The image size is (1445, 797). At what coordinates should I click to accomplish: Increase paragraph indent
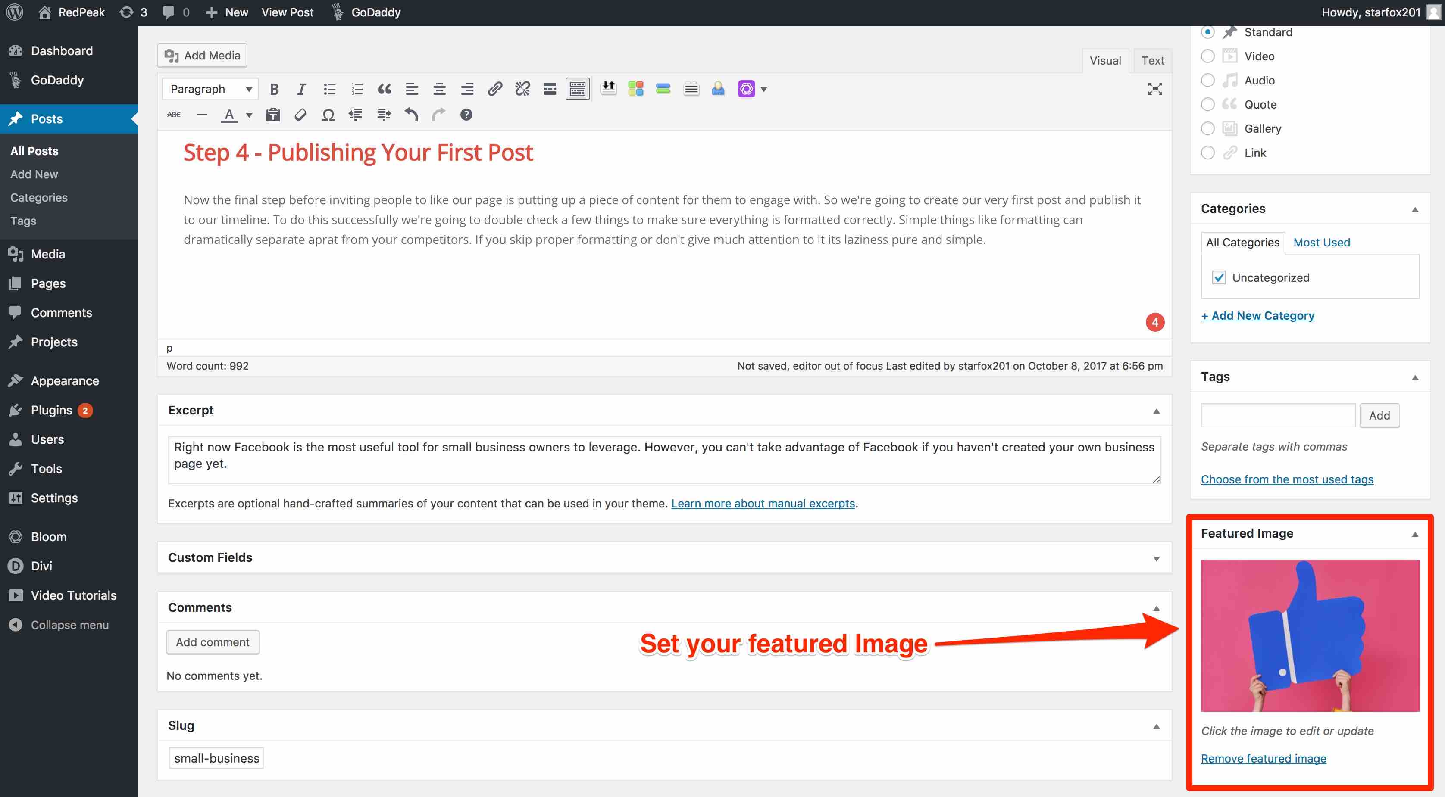point(384,115)
